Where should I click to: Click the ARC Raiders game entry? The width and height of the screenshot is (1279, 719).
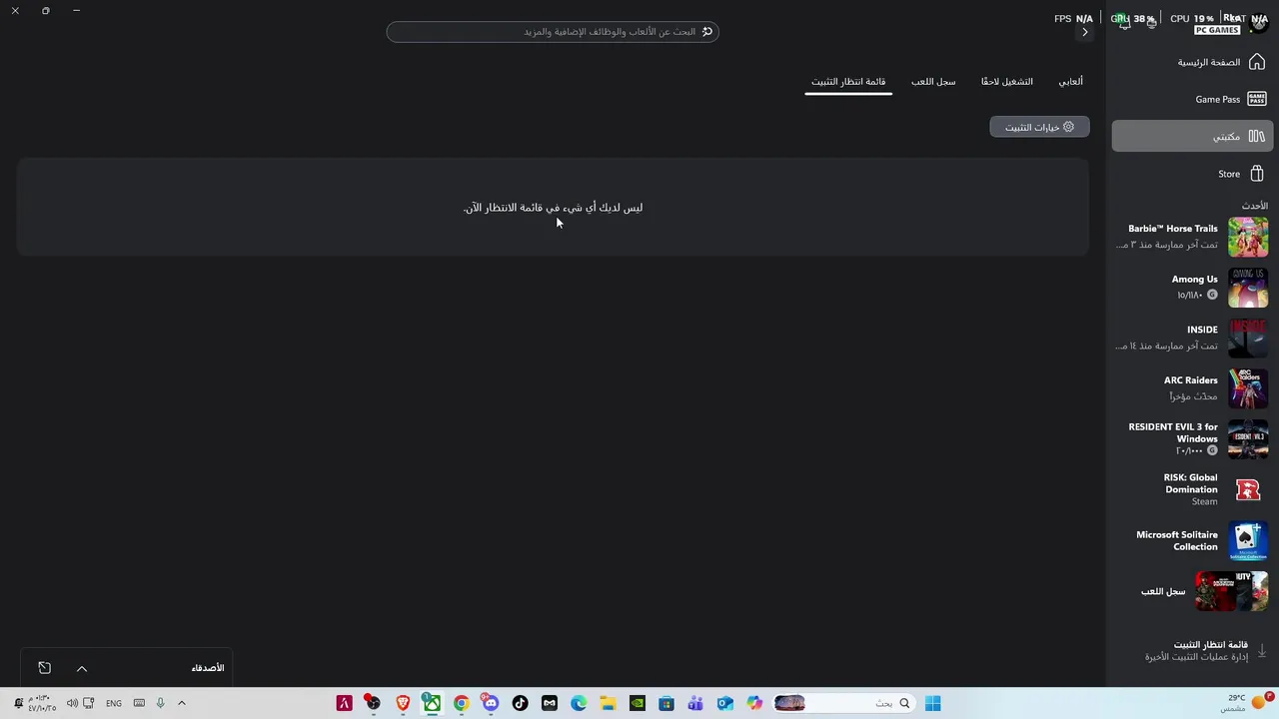pos(1191,388)
